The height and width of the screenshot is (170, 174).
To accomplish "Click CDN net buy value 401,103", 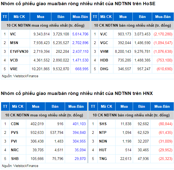I will point(79,124).
